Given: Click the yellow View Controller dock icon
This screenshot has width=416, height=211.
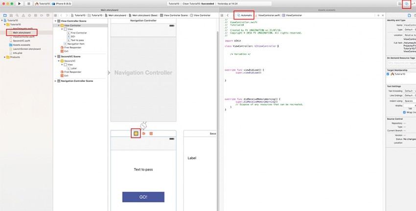Looking at the screenshot, I should click(x=136, y=133).
